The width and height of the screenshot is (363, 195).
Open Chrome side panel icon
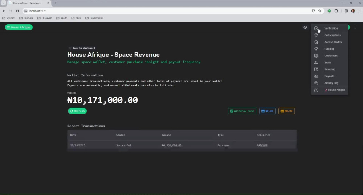pyautogui.click(x=346, y=11)
